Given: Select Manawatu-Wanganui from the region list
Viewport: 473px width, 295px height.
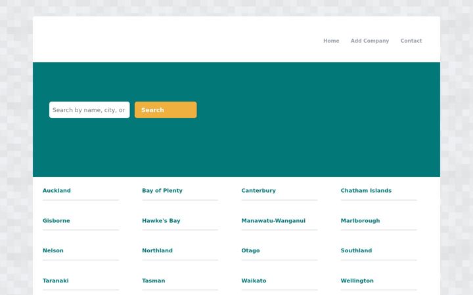Looking at the screenshot, I should tap(273, 221).
